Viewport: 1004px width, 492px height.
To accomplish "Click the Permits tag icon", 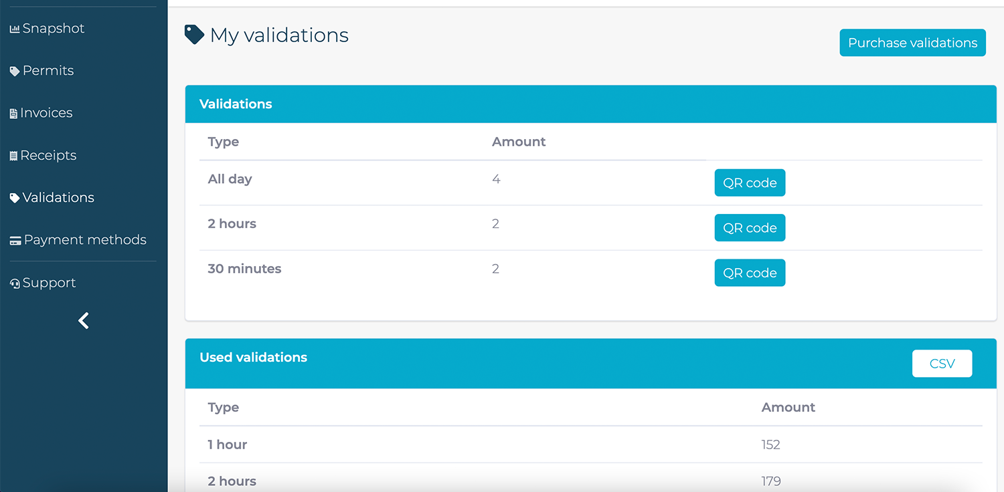I will pyautogui.click(x=15, y=72).
